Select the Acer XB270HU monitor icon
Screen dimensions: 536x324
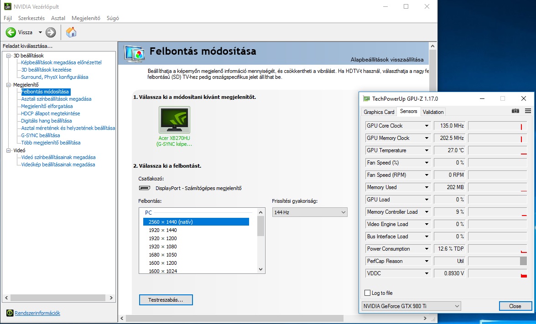click(x=174, y=120)
